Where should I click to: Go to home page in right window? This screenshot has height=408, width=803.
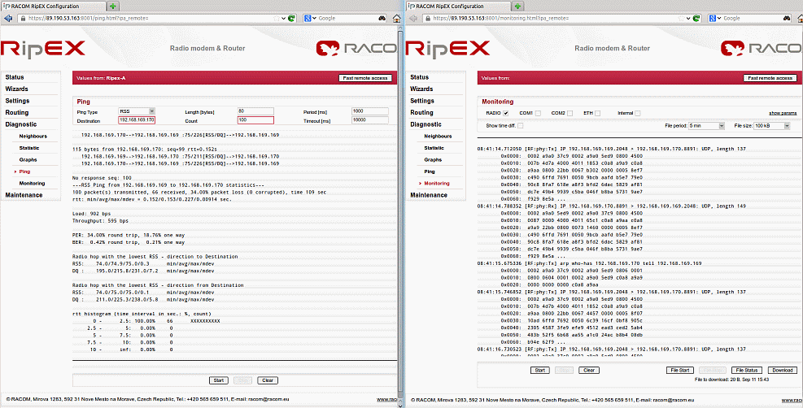[799, 18]
